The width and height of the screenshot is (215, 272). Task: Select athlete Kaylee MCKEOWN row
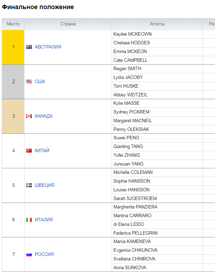click(157, 34)
